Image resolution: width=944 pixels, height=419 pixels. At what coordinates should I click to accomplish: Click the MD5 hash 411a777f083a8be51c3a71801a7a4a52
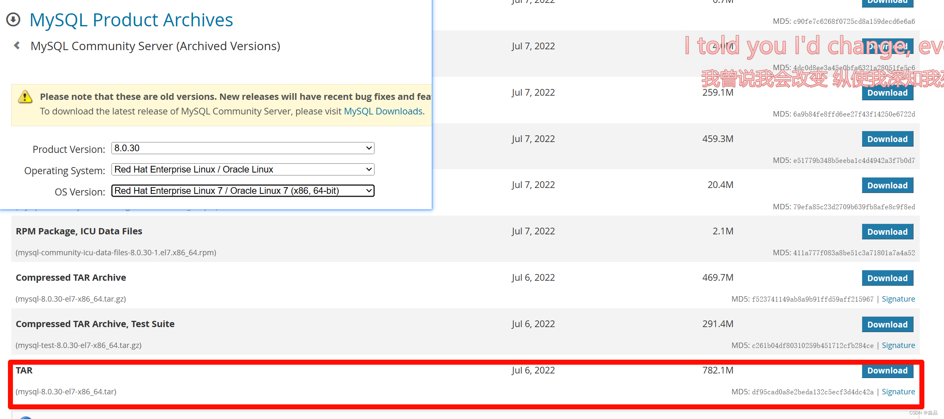tap(854, 253)
